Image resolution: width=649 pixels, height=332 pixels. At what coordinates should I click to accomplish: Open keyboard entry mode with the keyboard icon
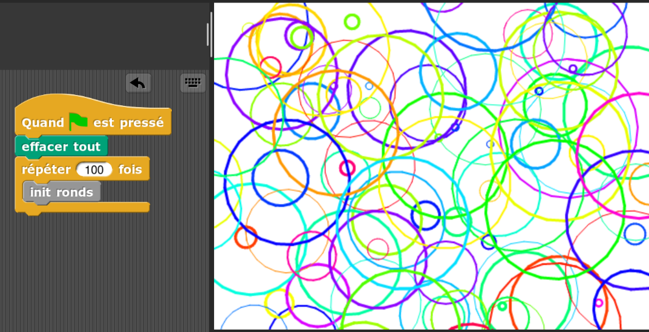[193, 83]
